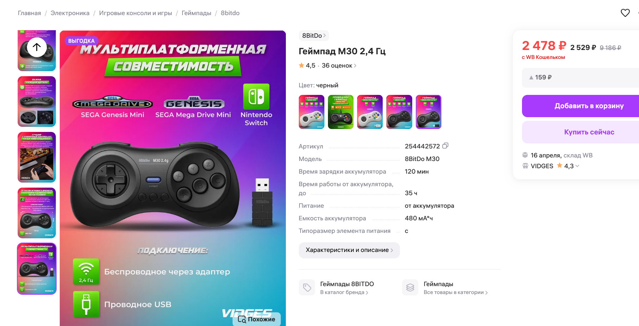Select the first white gamepad color variant
Screen dimensions: 639x326
[311, 112]
